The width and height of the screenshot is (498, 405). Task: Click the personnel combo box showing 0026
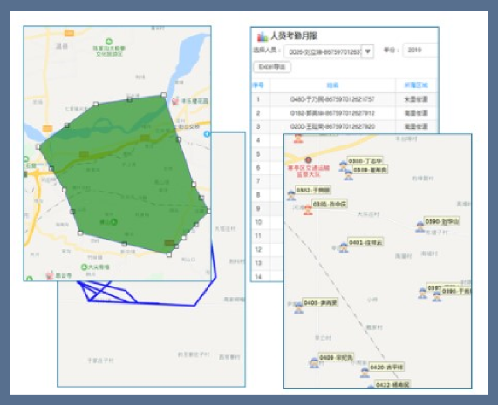[329, 51]
